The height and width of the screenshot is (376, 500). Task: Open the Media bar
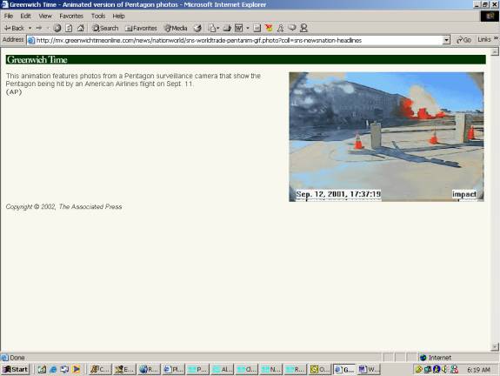point(176,28)
